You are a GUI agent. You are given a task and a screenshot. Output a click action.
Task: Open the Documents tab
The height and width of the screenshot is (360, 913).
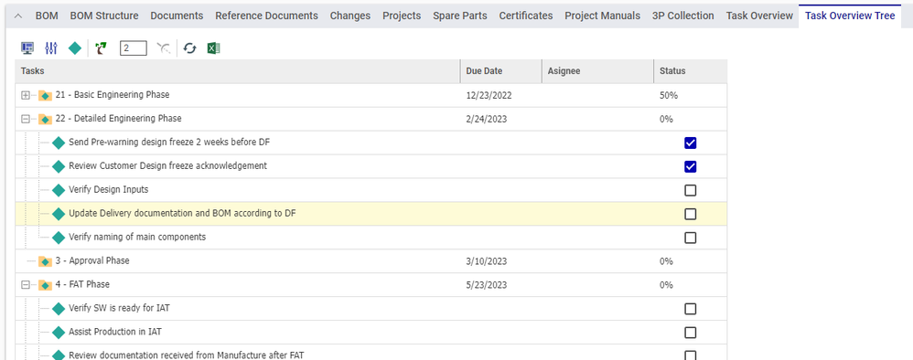point(177,16)
